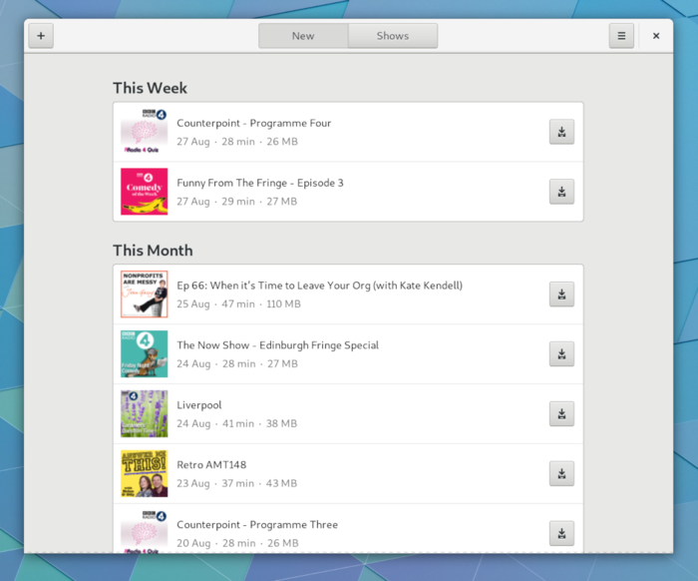Download the Ep 66 Kate Kendell episode
The width and height of the screenshot is (698, 581).
pyautogui.click(x=561, y=294)
